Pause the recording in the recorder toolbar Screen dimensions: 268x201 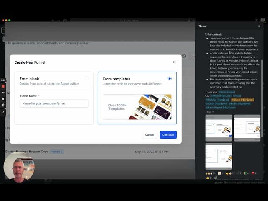pyautogui.click(x=3, y=99)
